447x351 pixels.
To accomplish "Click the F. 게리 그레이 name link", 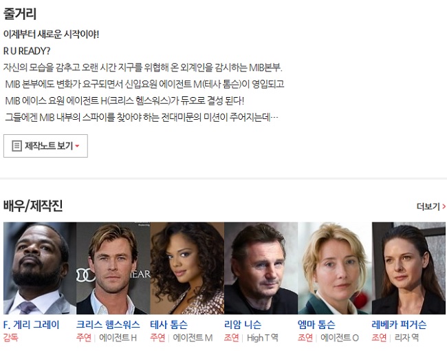I will tap(31, 325).
